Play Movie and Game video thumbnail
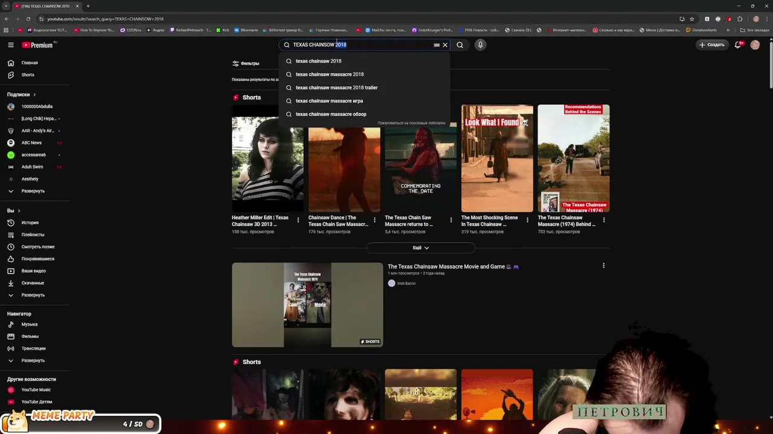This screenshot has width=773, height=434. (307, 305)
